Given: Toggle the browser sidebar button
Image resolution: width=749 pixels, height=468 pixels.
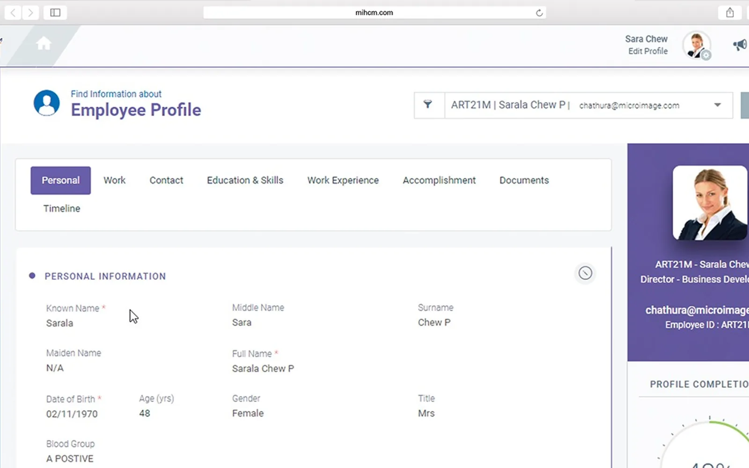Looking at the screenshot, I should coord(55,13).
